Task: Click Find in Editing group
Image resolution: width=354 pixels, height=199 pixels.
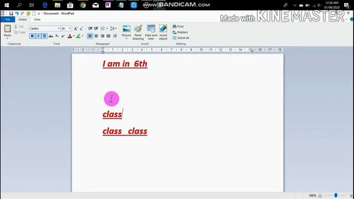Action: 178,27
